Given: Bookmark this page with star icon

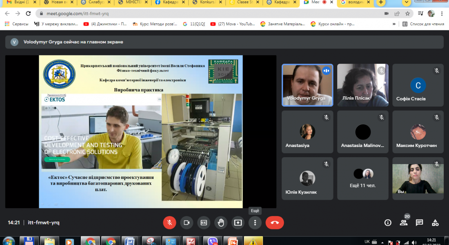Looking at the screenshot, I should 407,13.
